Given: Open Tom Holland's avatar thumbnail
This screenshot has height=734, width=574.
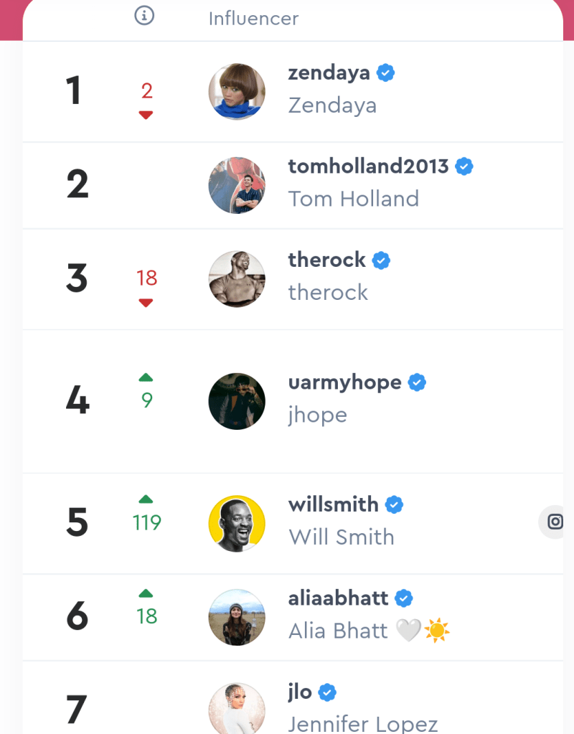Looking at the screenshot, I should [x=237, y=185].
